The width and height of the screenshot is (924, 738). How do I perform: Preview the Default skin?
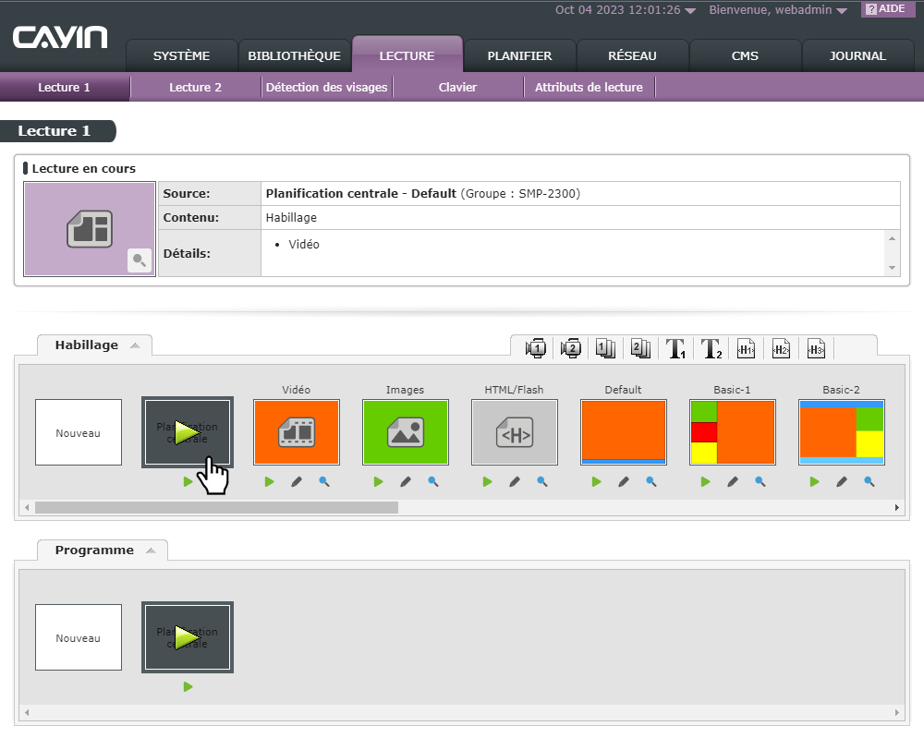click(x=651, y=482)
